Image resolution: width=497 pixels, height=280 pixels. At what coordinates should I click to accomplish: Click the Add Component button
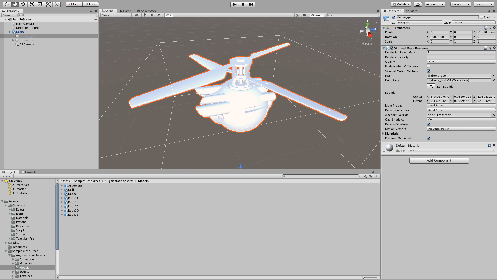click(x=439, y=160)
